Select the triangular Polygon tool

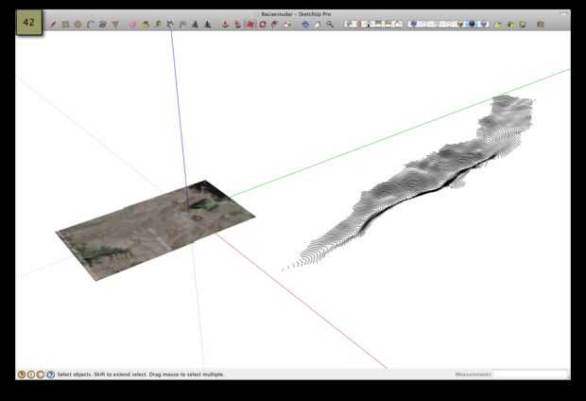tap(115, 25)
